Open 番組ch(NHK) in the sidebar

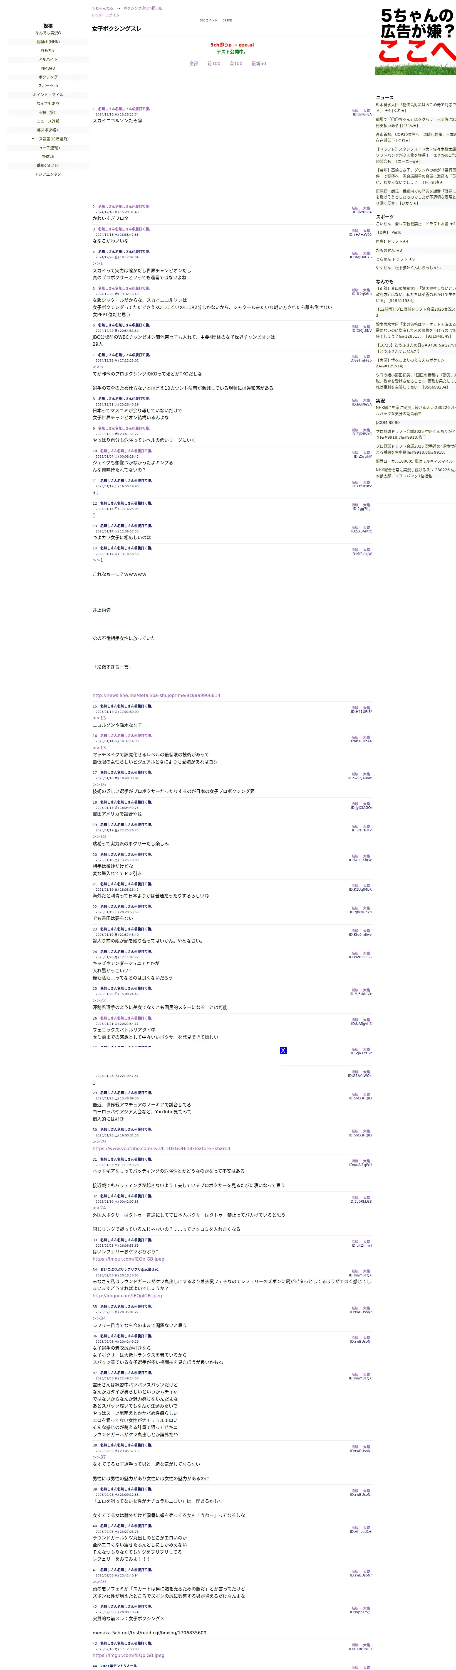coord(48,41)
